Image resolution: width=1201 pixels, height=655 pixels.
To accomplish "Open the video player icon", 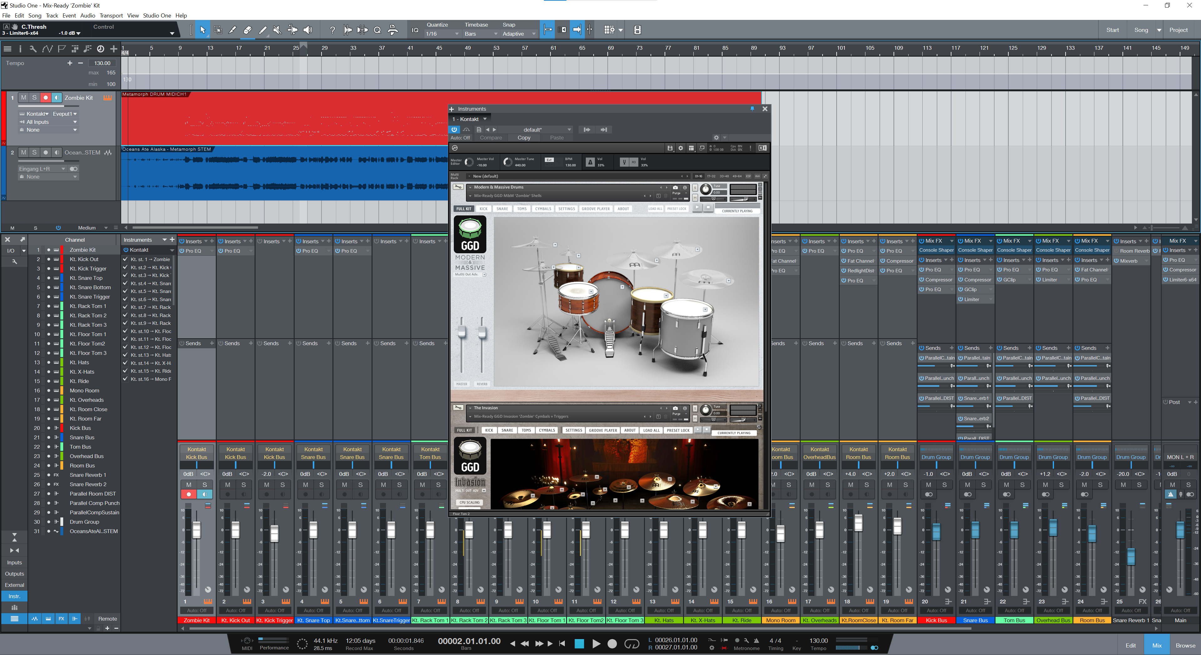I will (x=637, y=30).
